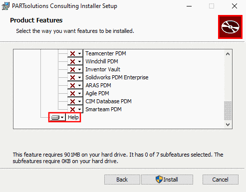Close the PARTsolutions installer window
This screenshot has height=192, width=246.
[x=235, y=6]
